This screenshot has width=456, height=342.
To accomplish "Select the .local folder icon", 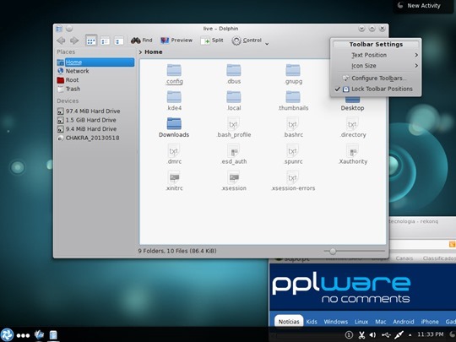I will pyautogui.click(x=234, y=97).
